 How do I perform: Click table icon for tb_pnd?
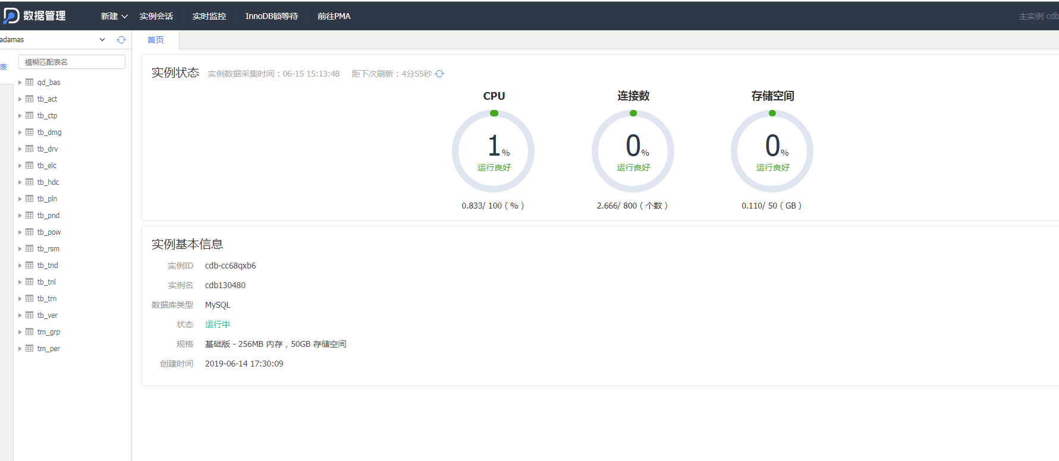click(30, 215)
